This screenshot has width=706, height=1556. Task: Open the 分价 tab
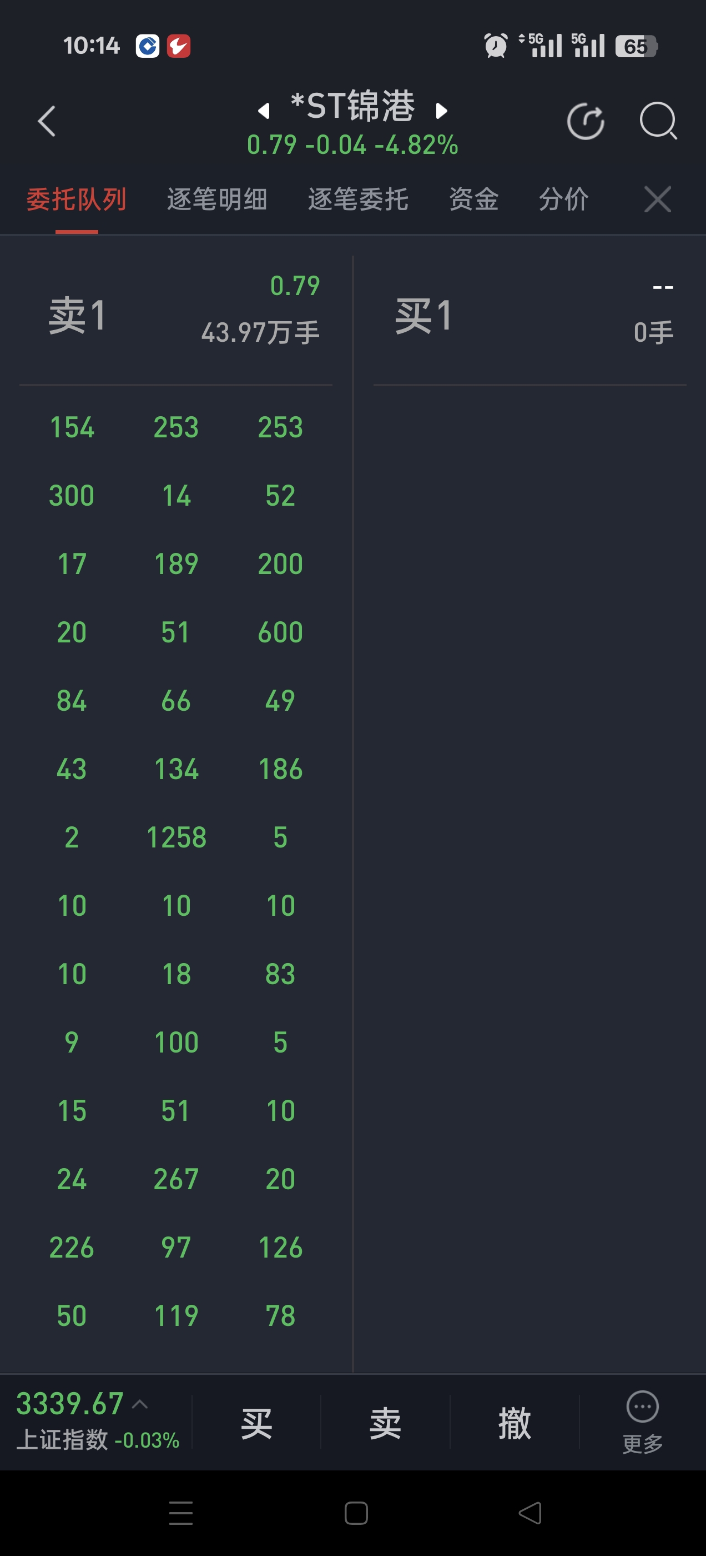click(x=563, y=200)
